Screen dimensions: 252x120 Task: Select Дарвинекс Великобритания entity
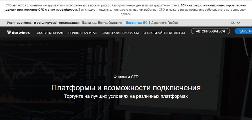(102, 23)
